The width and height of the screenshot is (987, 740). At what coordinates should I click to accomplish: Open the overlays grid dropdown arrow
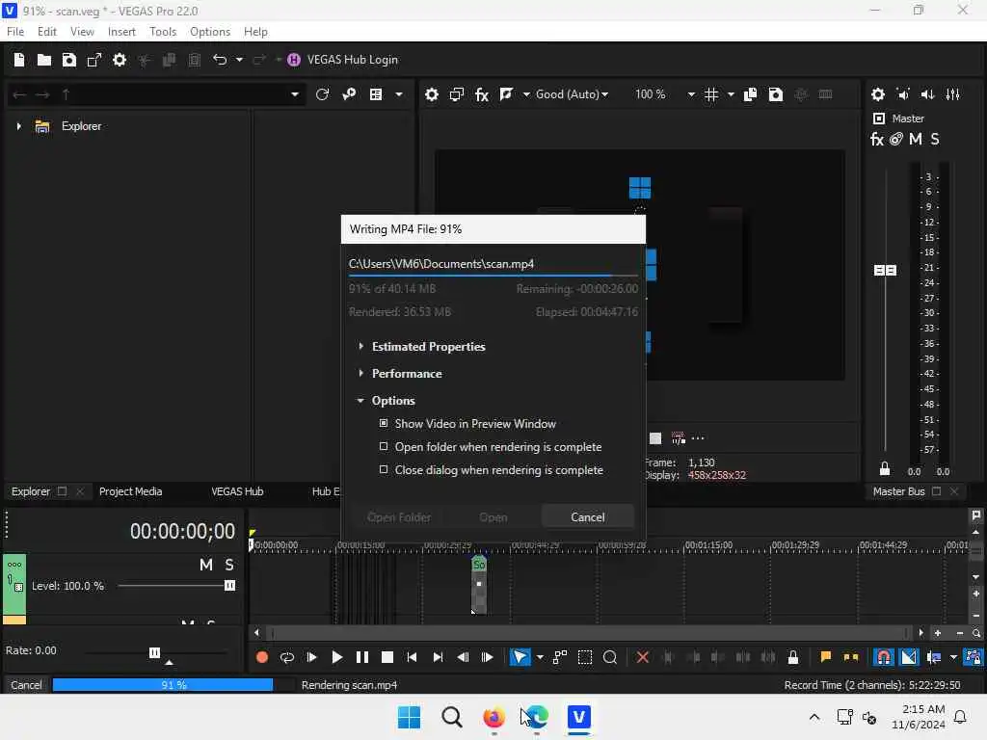[731, 94]
